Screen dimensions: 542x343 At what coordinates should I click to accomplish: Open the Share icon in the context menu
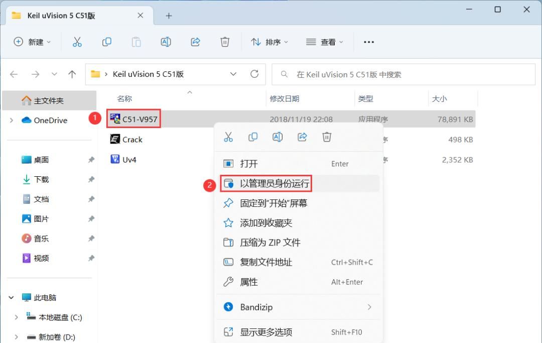point(302,137)
